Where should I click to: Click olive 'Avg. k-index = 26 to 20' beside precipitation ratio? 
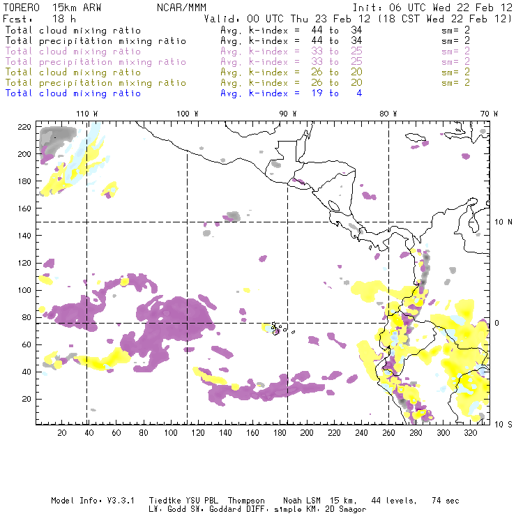coord(291,83)
